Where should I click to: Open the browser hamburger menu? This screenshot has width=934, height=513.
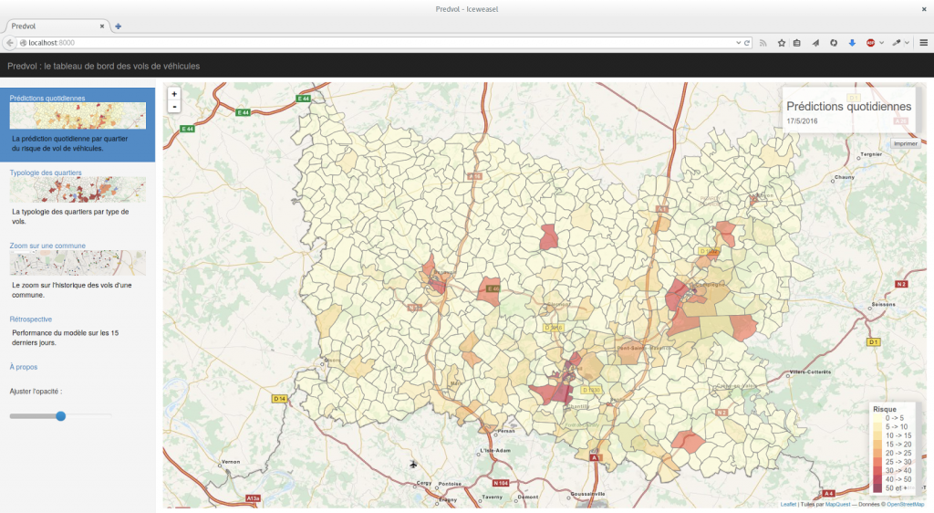tap(923, 43)
